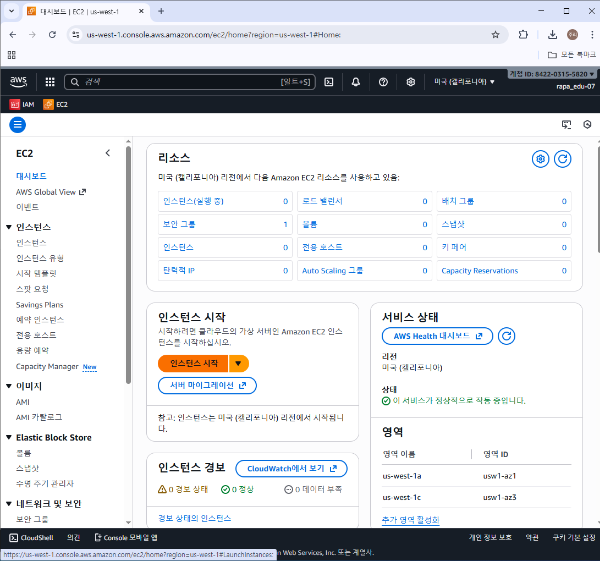This screenshot has height=561, width=605.
Task: Open the 보안 그룹 resource link
Action: pos(179,224)
